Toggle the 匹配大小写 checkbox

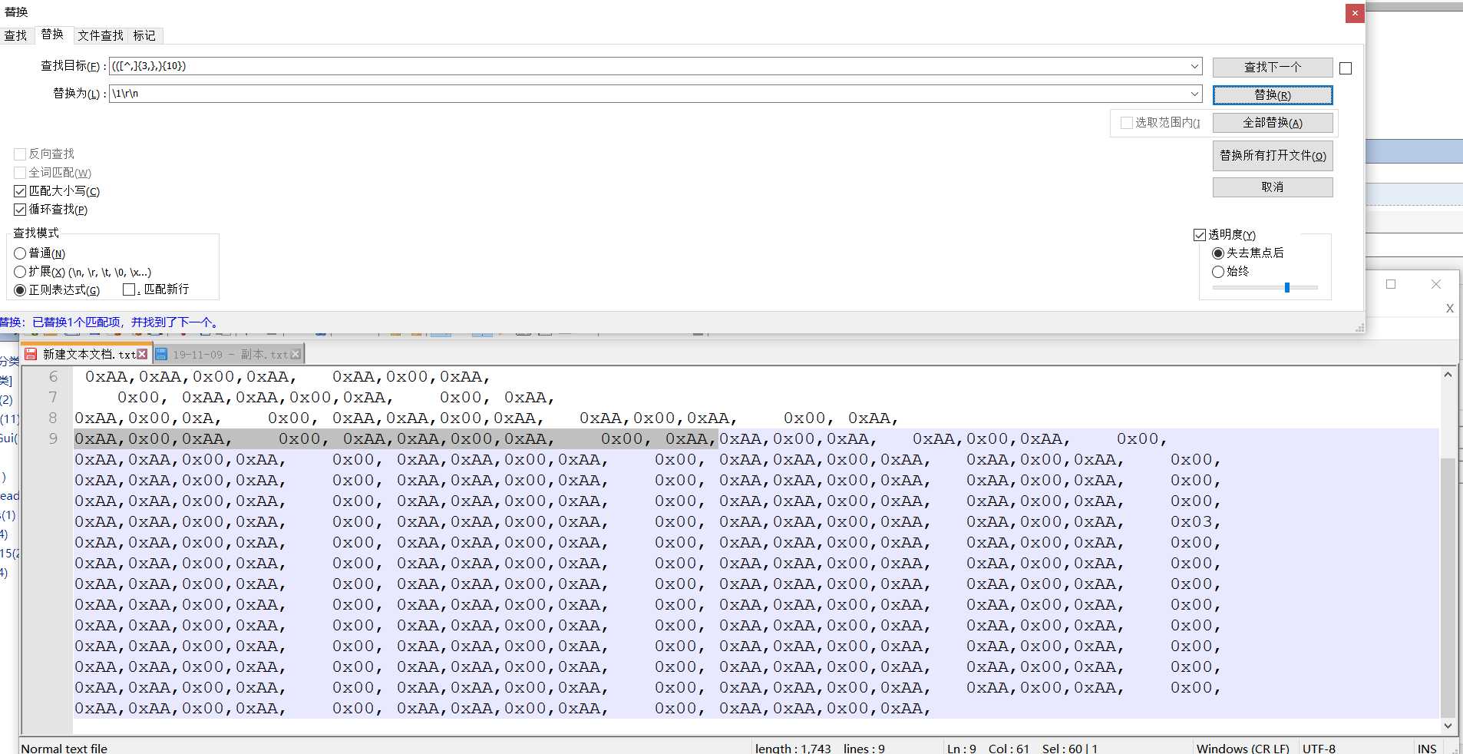[x=20, y=191]
